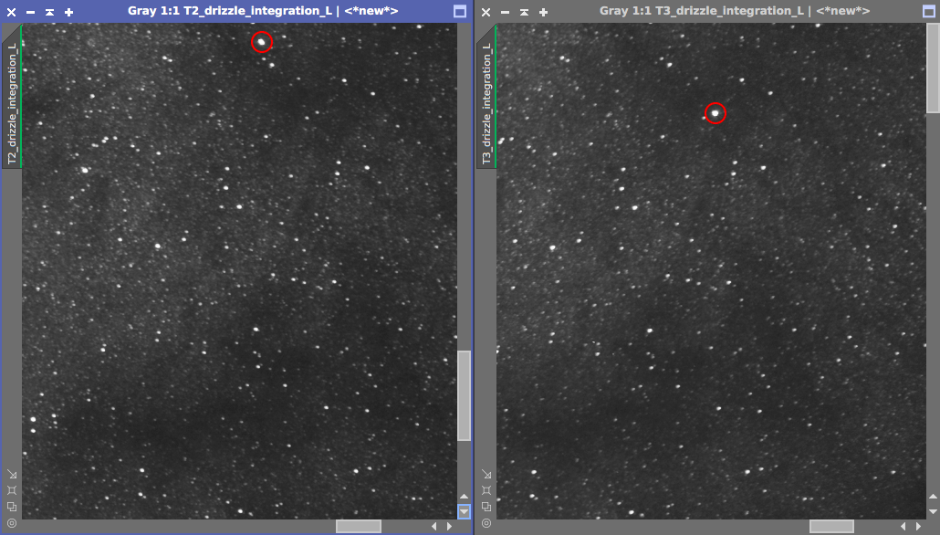Click T2 window horizontal scrollbar thumb

point(358,526)
